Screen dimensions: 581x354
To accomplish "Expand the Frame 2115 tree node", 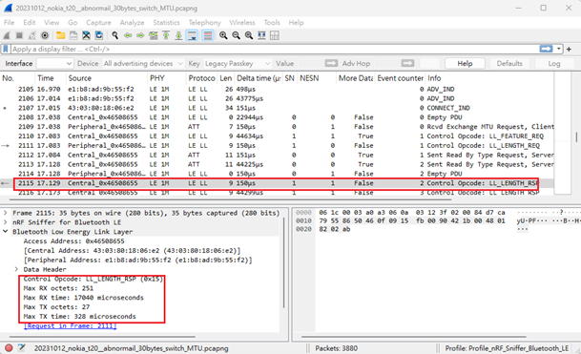I will pos(6,213).
